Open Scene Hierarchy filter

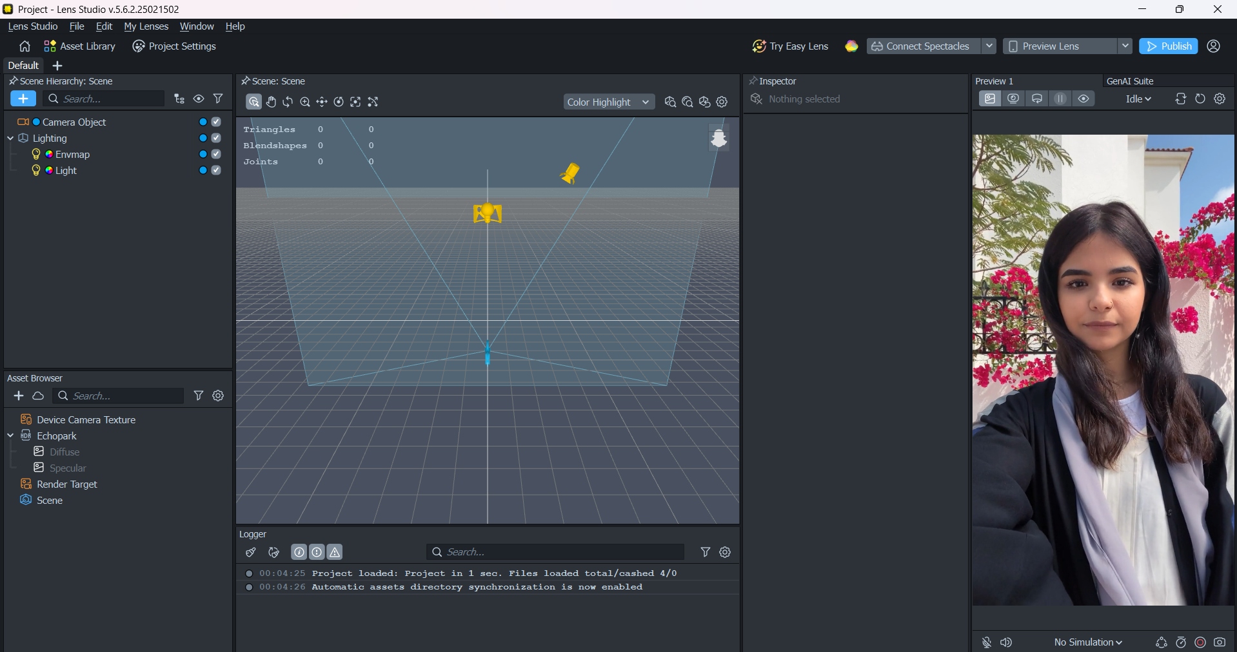[218, 99]
